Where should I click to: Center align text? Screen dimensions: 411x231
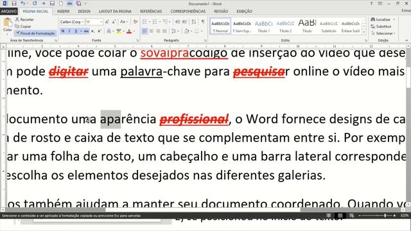click(152, 31)
